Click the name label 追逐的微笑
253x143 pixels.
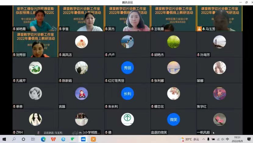click(x=159, y=132)
